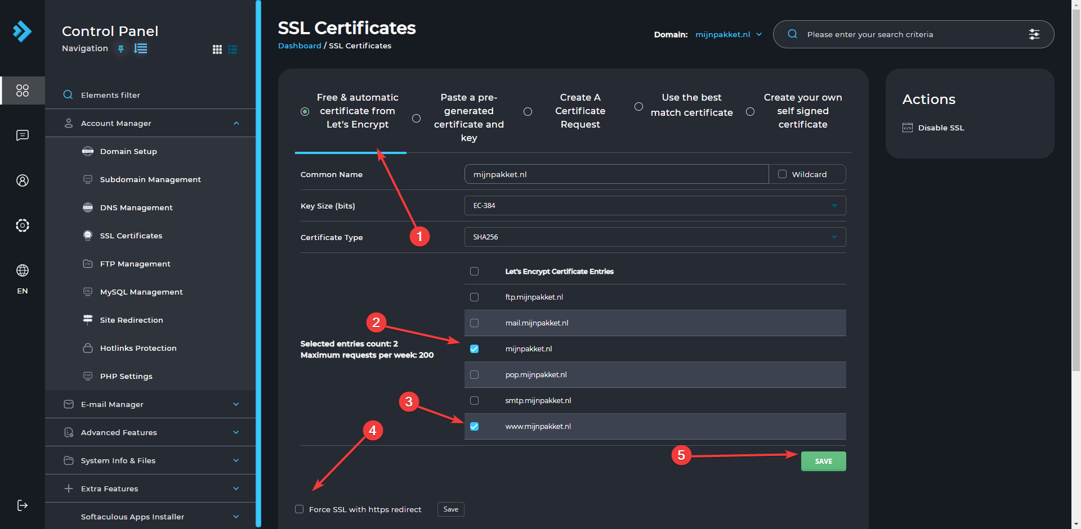1081x529 pixels.
Task: Expand the E-mail Manager section
Action: [x=150, y=404]
